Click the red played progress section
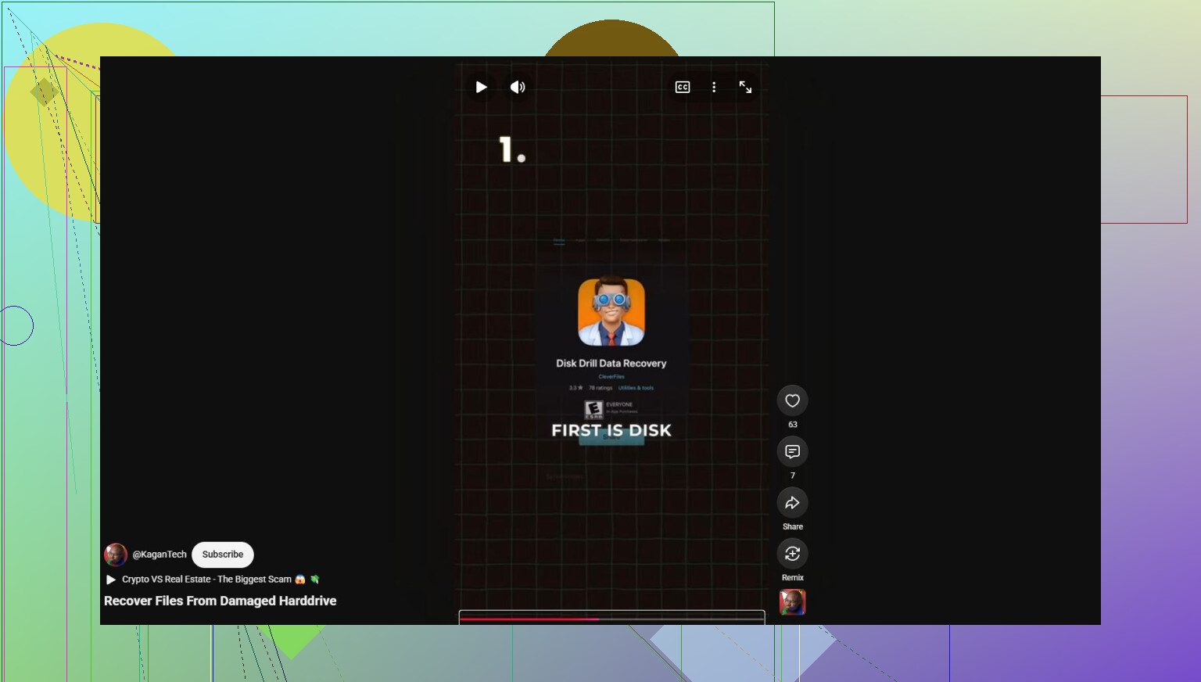This screenshot has width=1201, height=682. 529,619
